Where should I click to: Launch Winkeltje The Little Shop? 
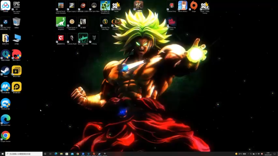(105, 23)
